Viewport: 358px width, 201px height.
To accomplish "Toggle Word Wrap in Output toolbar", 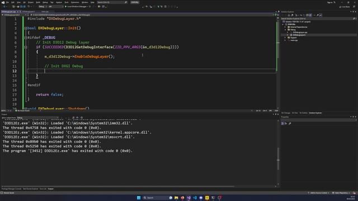I will coord(77,118).
